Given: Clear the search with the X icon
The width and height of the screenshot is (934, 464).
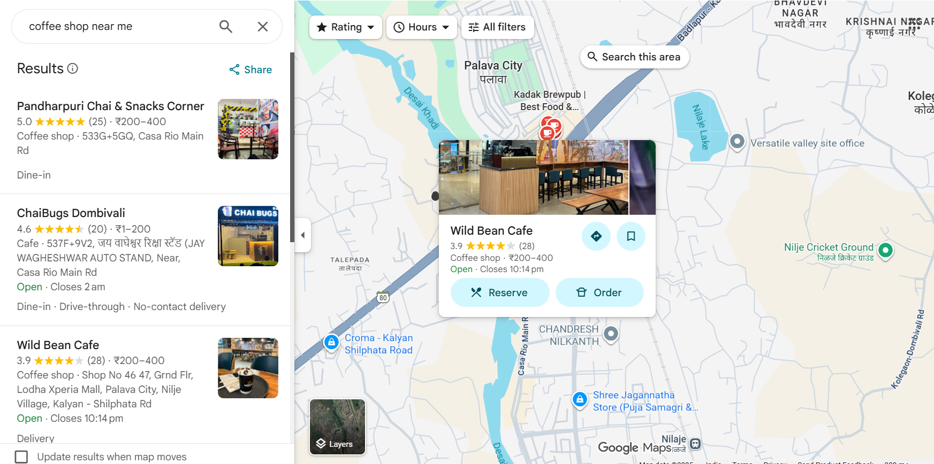Looking at the screenshot, I should (x=262, y=27).
